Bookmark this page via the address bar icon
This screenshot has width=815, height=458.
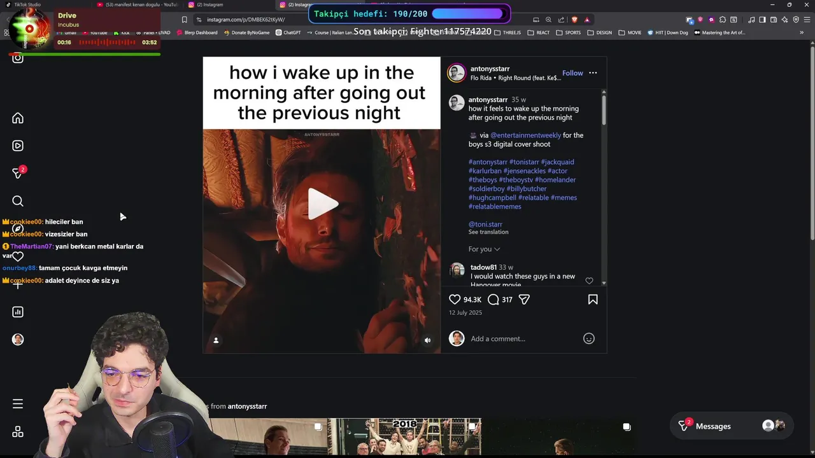click(x=185, y=20)
